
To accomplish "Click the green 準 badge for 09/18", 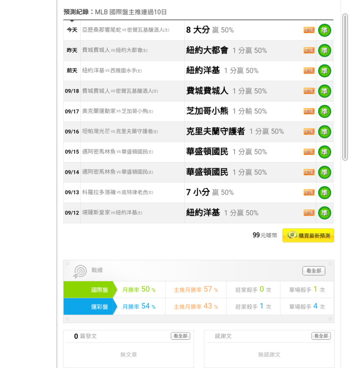I will coord(324,91).
